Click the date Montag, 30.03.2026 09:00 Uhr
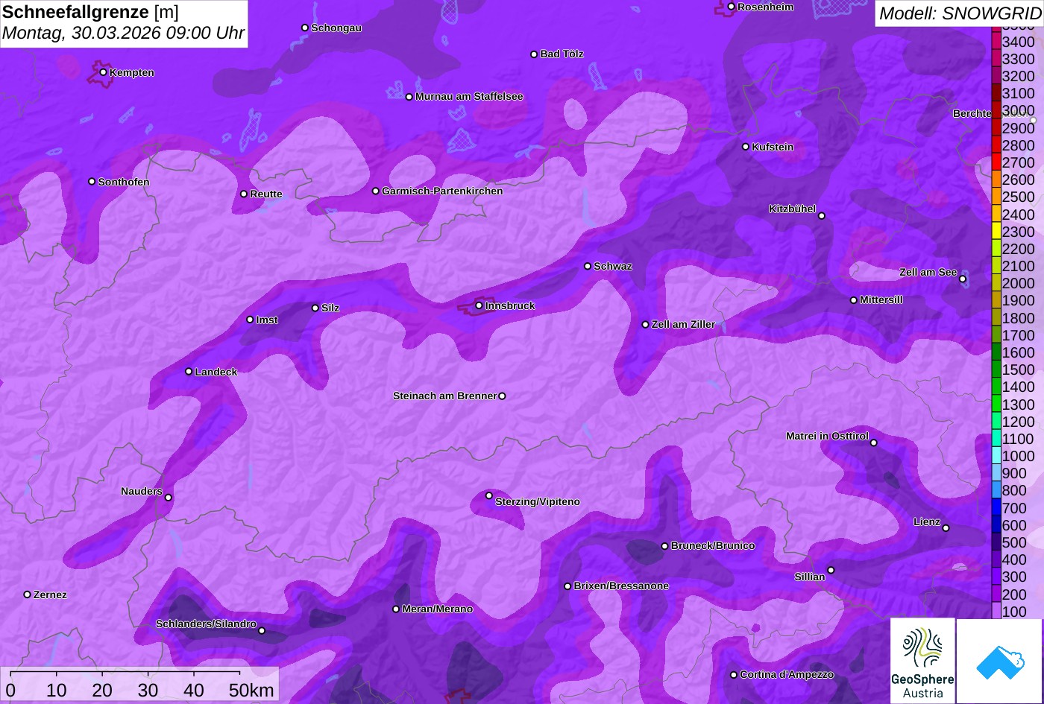Viewport: 1044px width, 704px height. pyautogui.click(x=123, y=33)
